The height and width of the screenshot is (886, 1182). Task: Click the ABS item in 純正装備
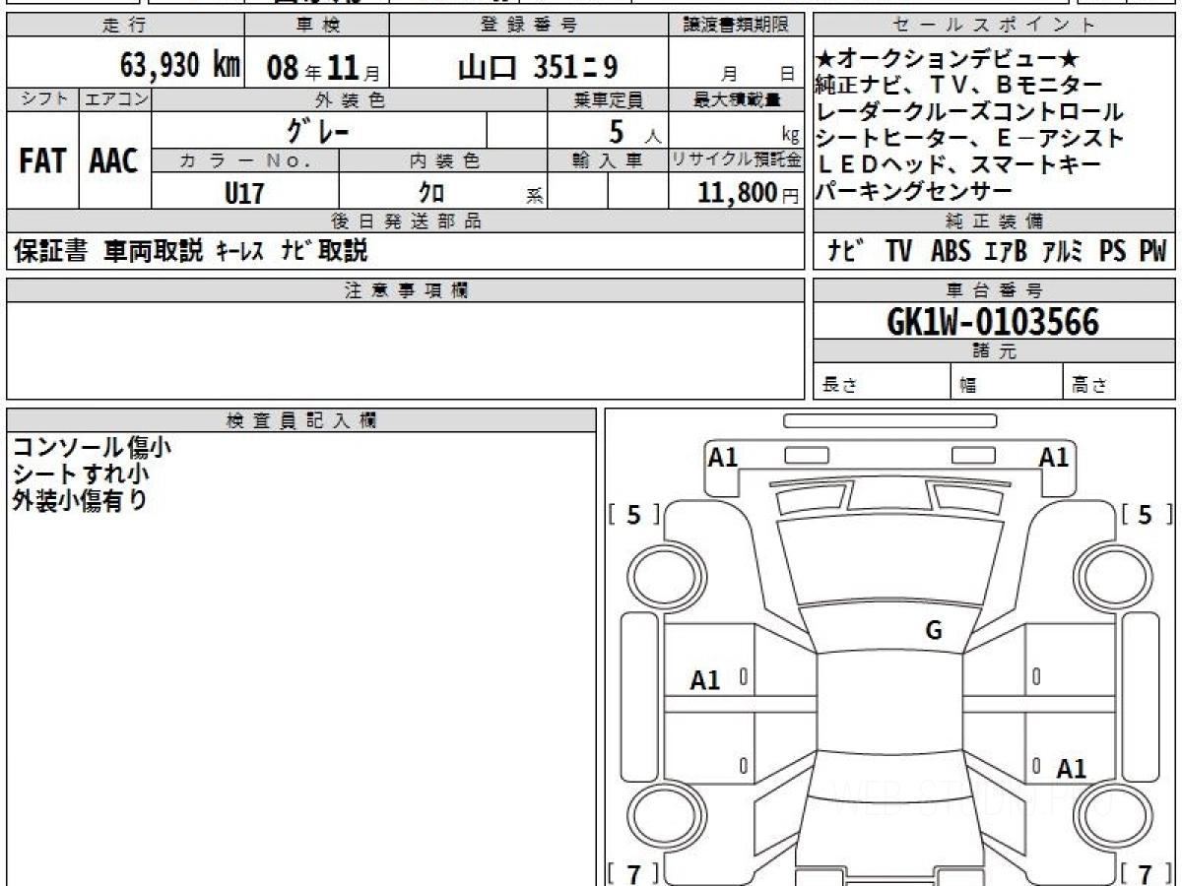tap(951, 252)
